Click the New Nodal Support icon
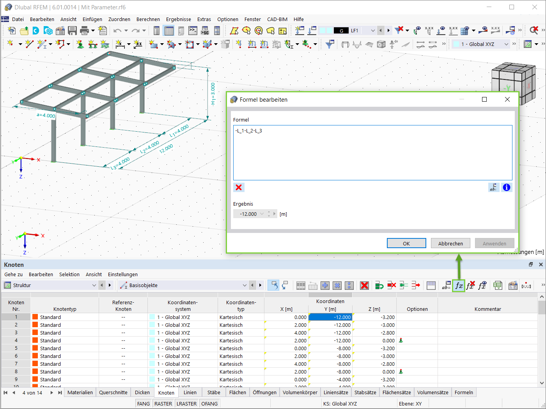This screenshot has height=409, width=546. pyautogui.click(x=80, y=44)
